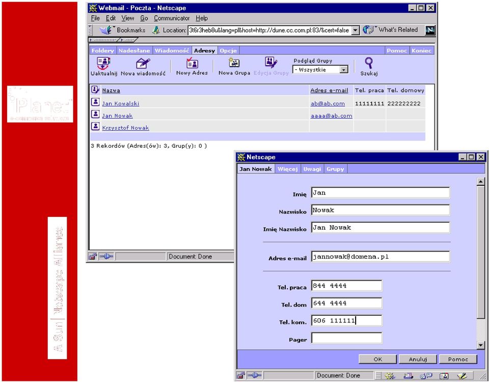489x382 pixels.
Task: Sort by Adres e-mail column header
Action: [x=329, y=91]
